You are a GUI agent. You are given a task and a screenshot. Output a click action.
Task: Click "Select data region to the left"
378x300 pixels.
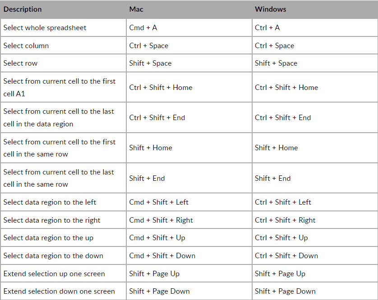click(x=50, y=202)
